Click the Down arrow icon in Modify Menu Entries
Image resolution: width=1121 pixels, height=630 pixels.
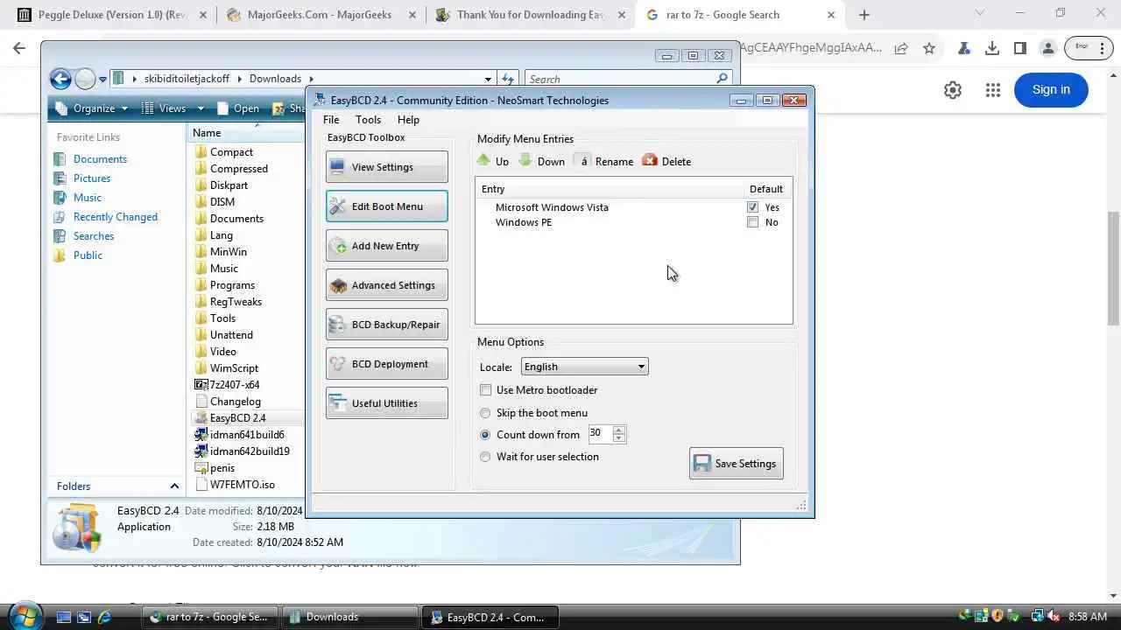point(525,160)
